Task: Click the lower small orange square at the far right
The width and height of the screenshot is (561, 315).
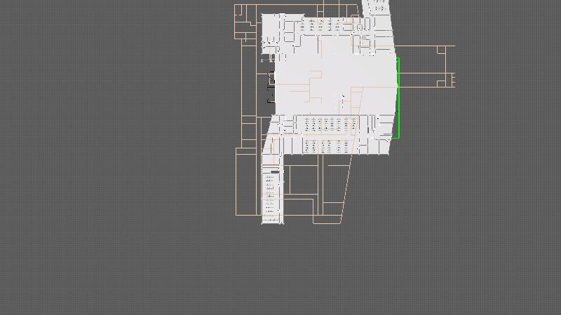Action: click(x=441, y=84)
